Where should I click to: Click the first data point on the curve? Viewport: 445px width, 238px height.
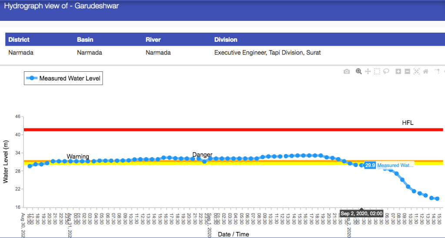point(30,166)
